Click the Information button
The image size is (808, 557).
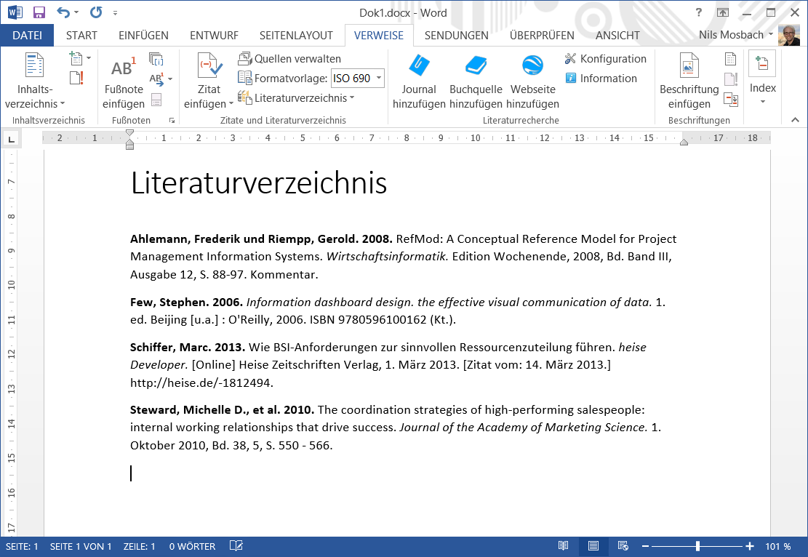[x=601, y=79]
